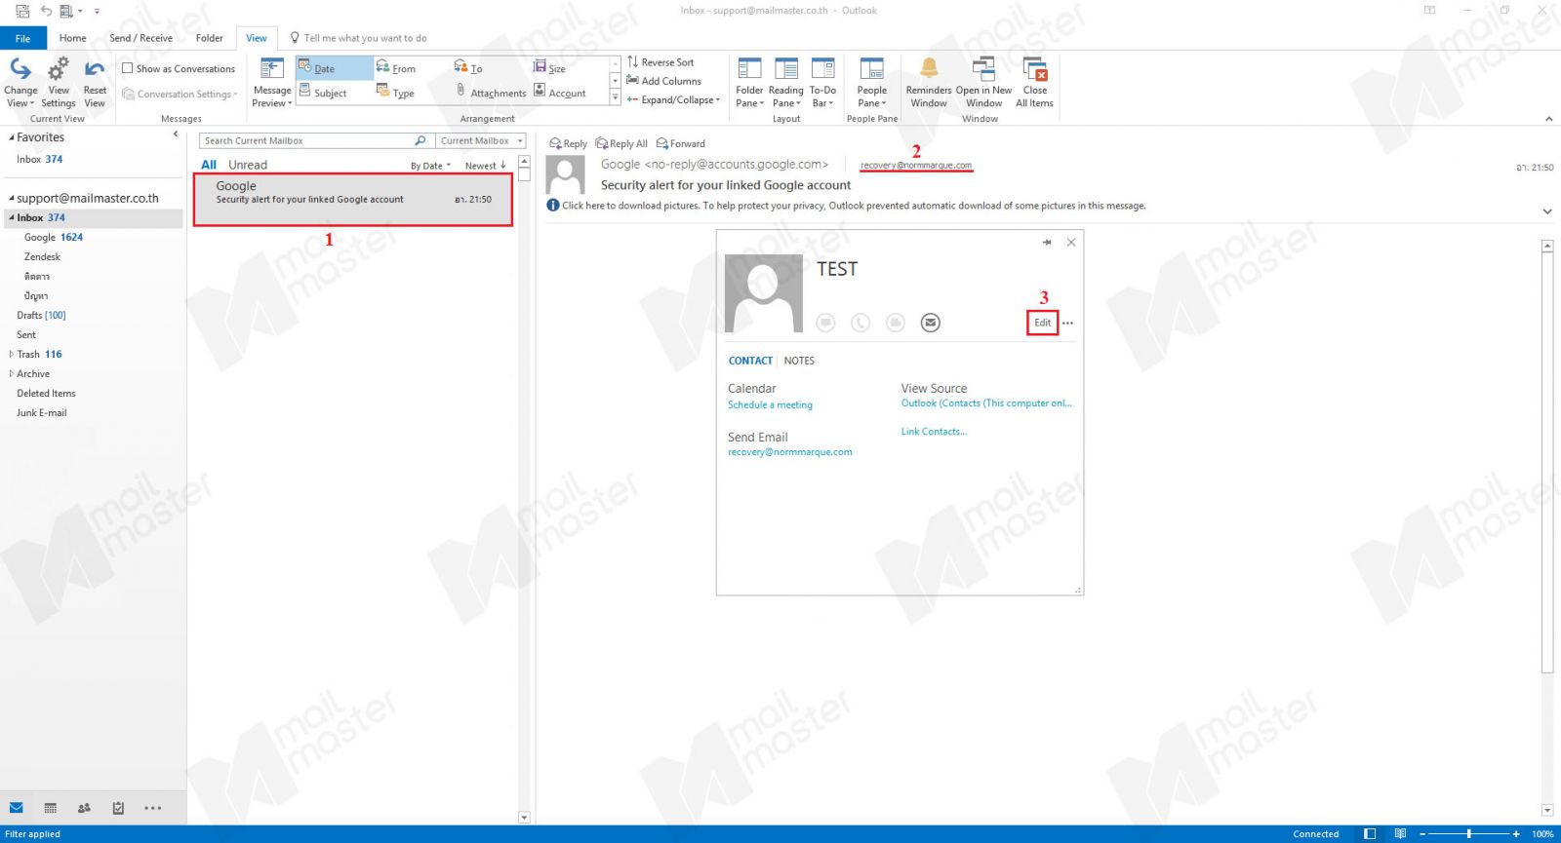Click Link Contacts link
Image resolution: width=1561 pixels, height=843 pixels.
pos(934,431)
